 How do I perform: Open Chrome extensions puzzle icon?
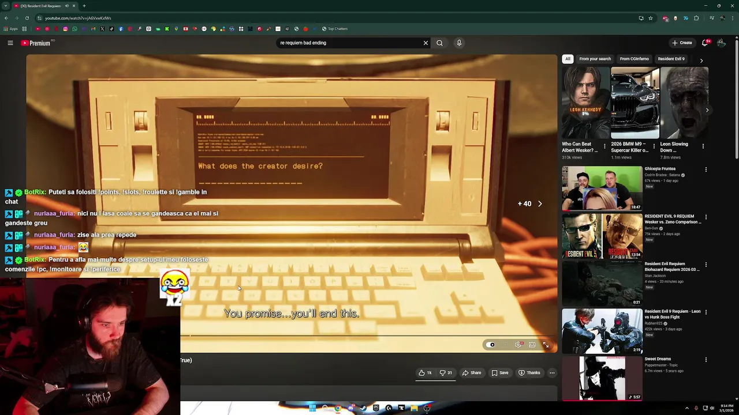pos(696,18)
